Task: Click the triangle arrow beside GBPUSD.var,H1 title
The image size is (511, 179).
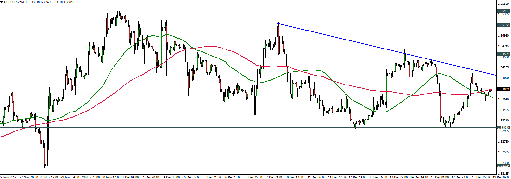Action: click(x=2, y=2)
